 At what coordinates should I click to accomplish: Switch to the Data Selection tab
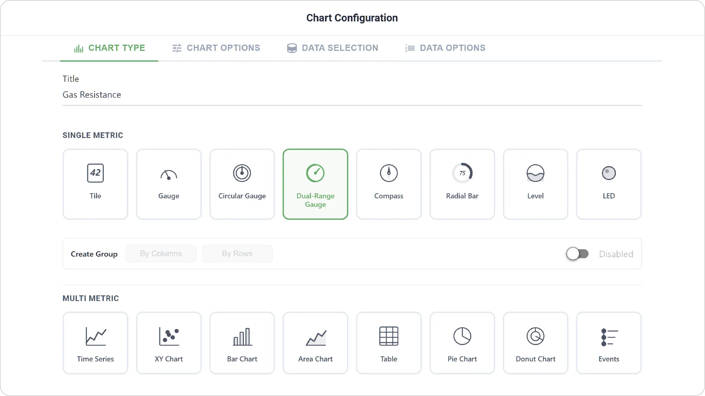point(333,48)
